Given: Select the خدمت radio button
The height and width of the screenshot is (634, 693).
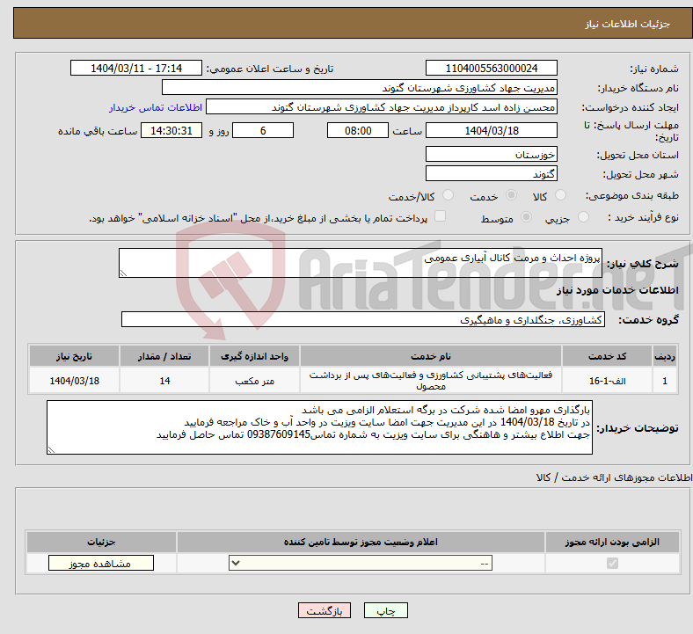Looking at the screenshot, I should tap(511, 195).
